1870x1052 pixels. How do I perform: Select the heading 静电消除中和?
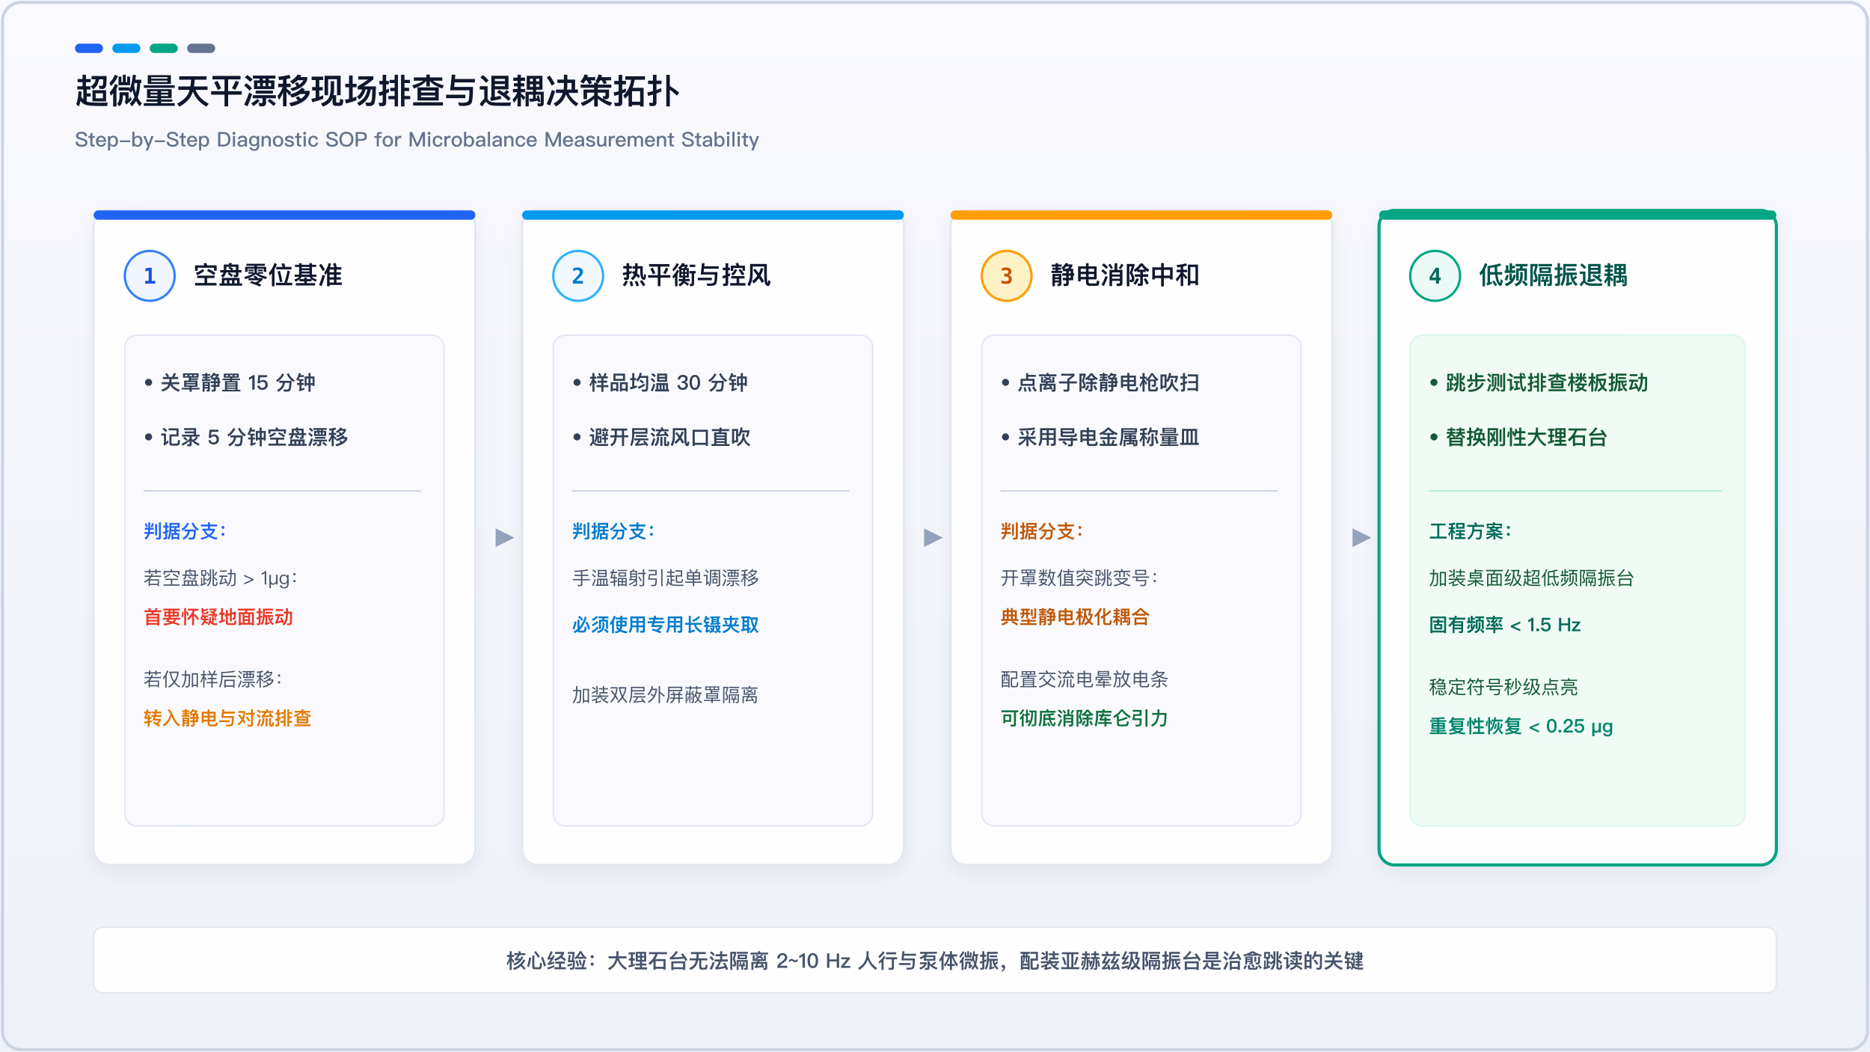point(1125,275)
